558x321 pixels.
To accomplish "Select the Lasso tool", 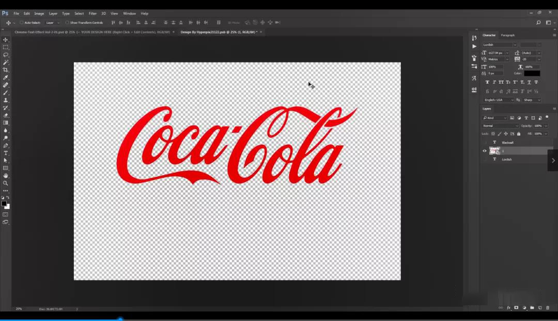I will point(6,55).
